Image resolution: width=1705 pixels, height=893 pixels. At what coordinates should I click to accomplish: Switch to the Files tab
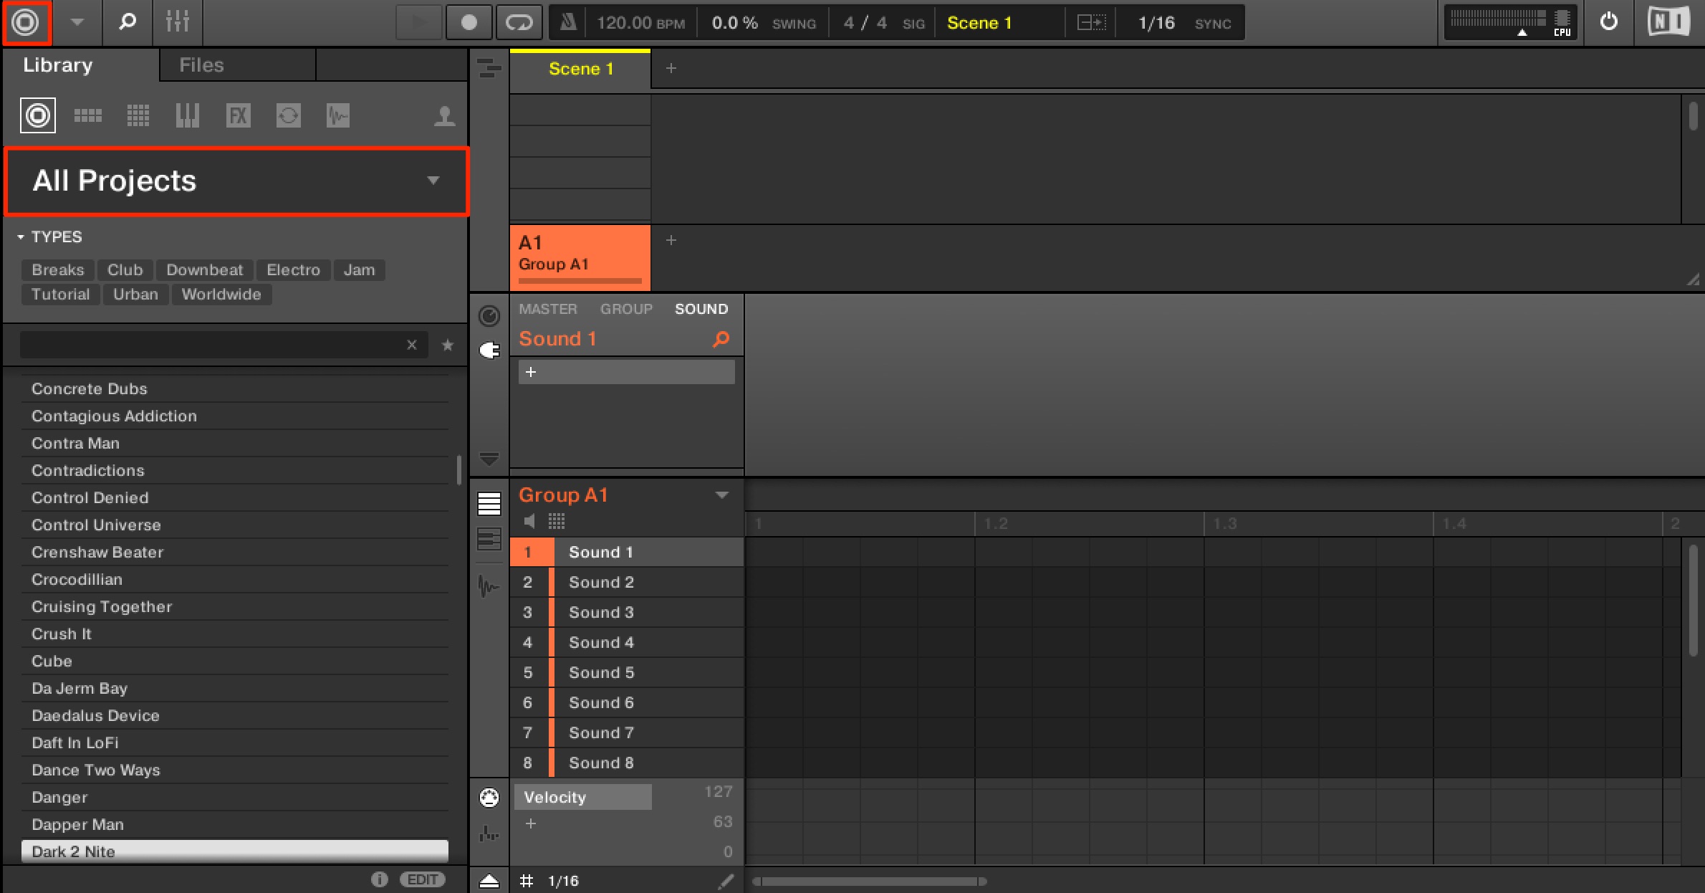click(202, 65)
